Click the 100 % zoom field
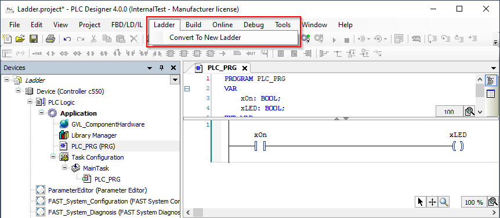Screen dimensions: 500x218 (x=474, y=202)
